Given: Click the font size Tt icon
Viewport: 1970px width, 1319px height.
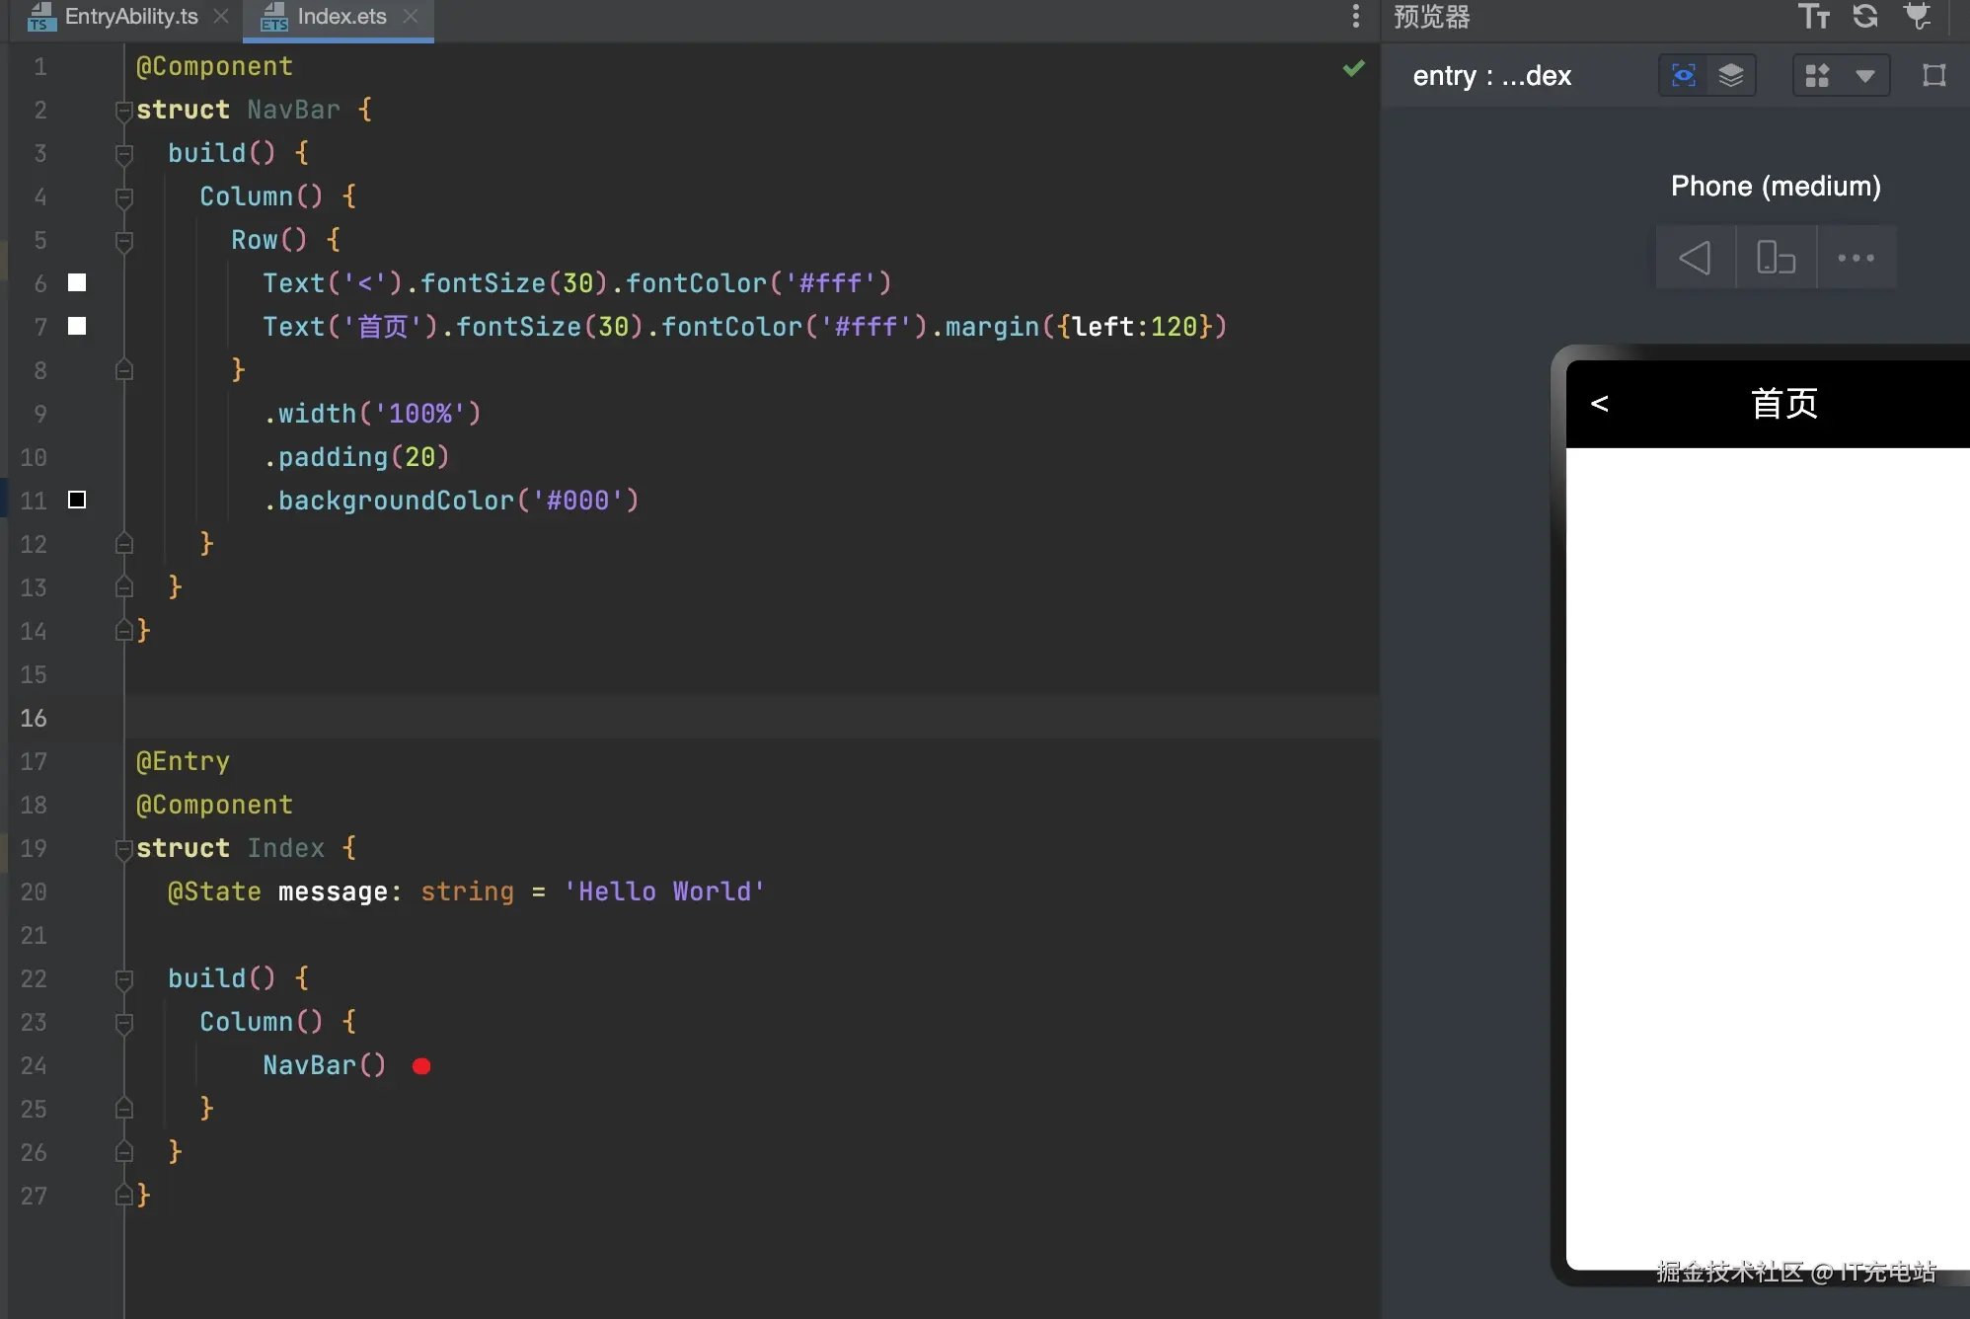Looking at the screenshot, I should pyautogui.click(x=1813, y=16).
